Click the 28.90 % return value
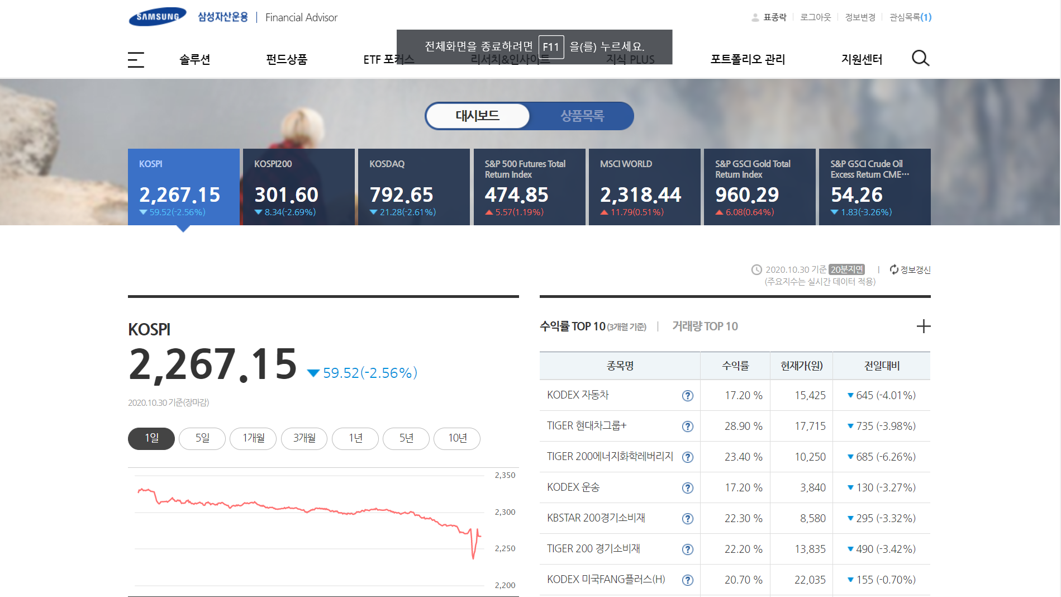This screenshot has height=597, width=1061. coord(744,426)
